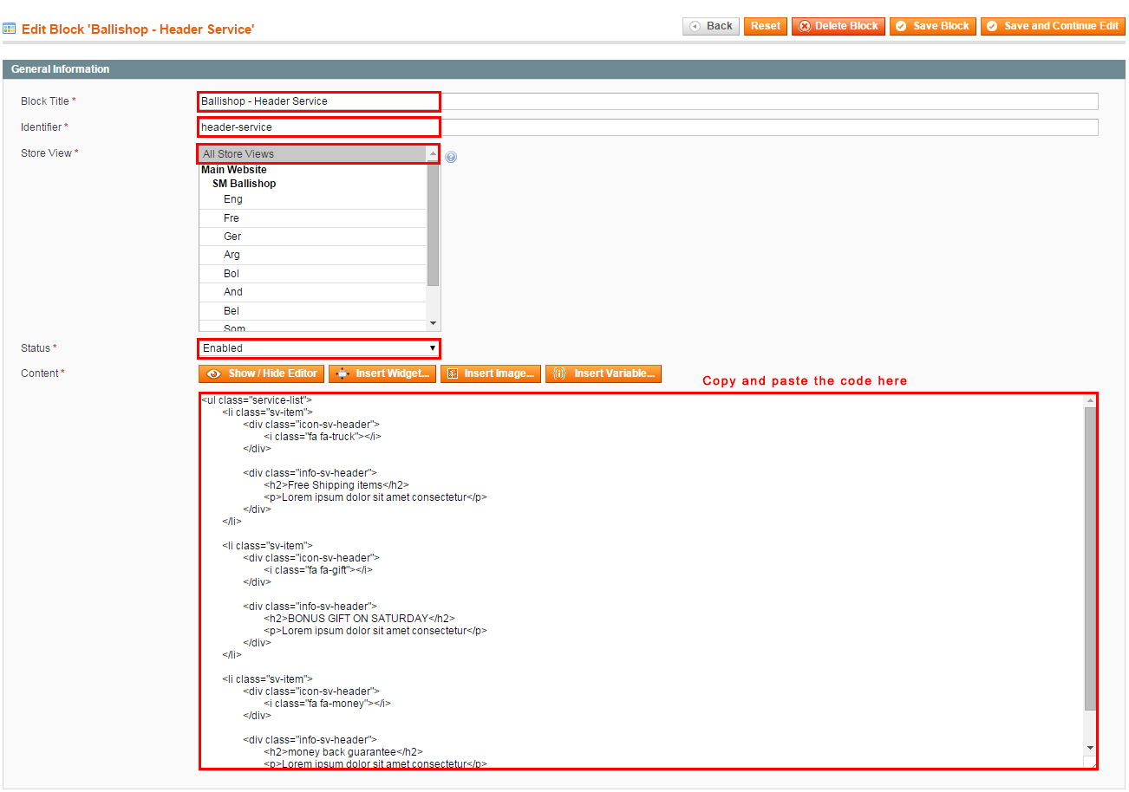
Task: Click Save and Continue Edit
Action: point(1053,26)
